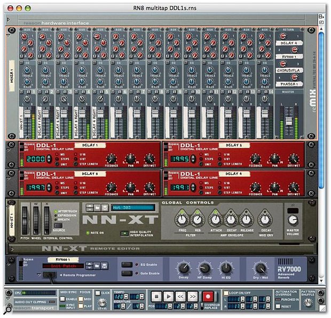
Task: Enable MIDI Sync in the transport
Action: pyautogui.click(x=62, y=299)
